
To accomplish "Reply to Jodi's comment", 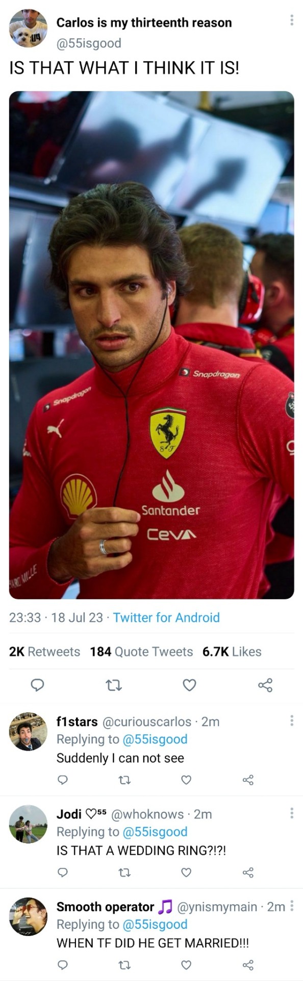I will [x=62, y=872].
